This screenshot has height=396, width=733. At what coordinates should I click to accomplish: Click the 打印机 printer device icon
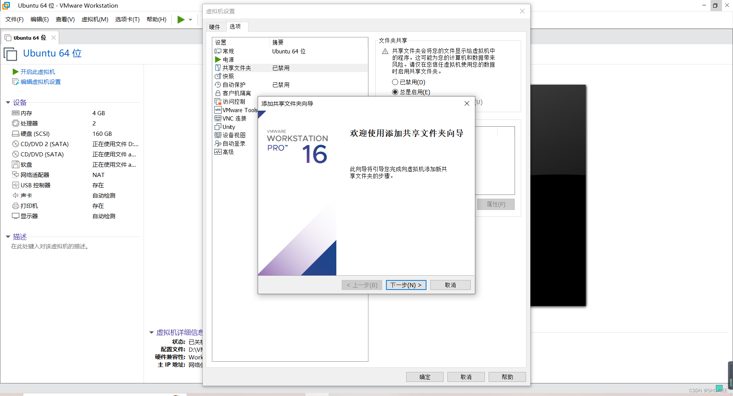(15, 206)
